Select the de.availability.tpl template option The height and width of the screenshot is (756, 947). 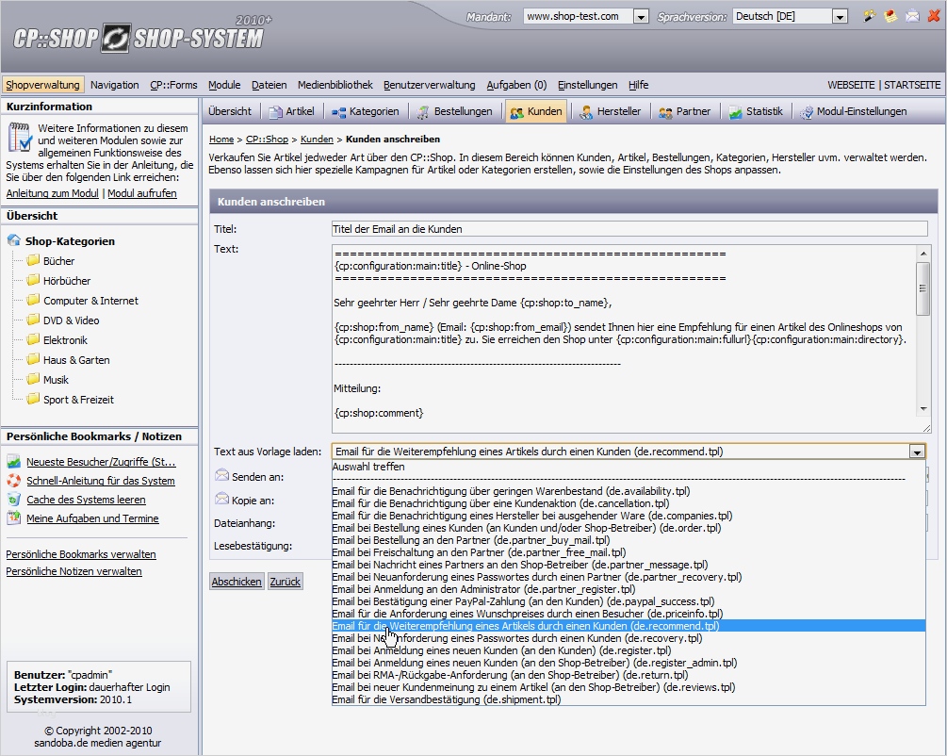pyautogui.click(x=629, y=491)
